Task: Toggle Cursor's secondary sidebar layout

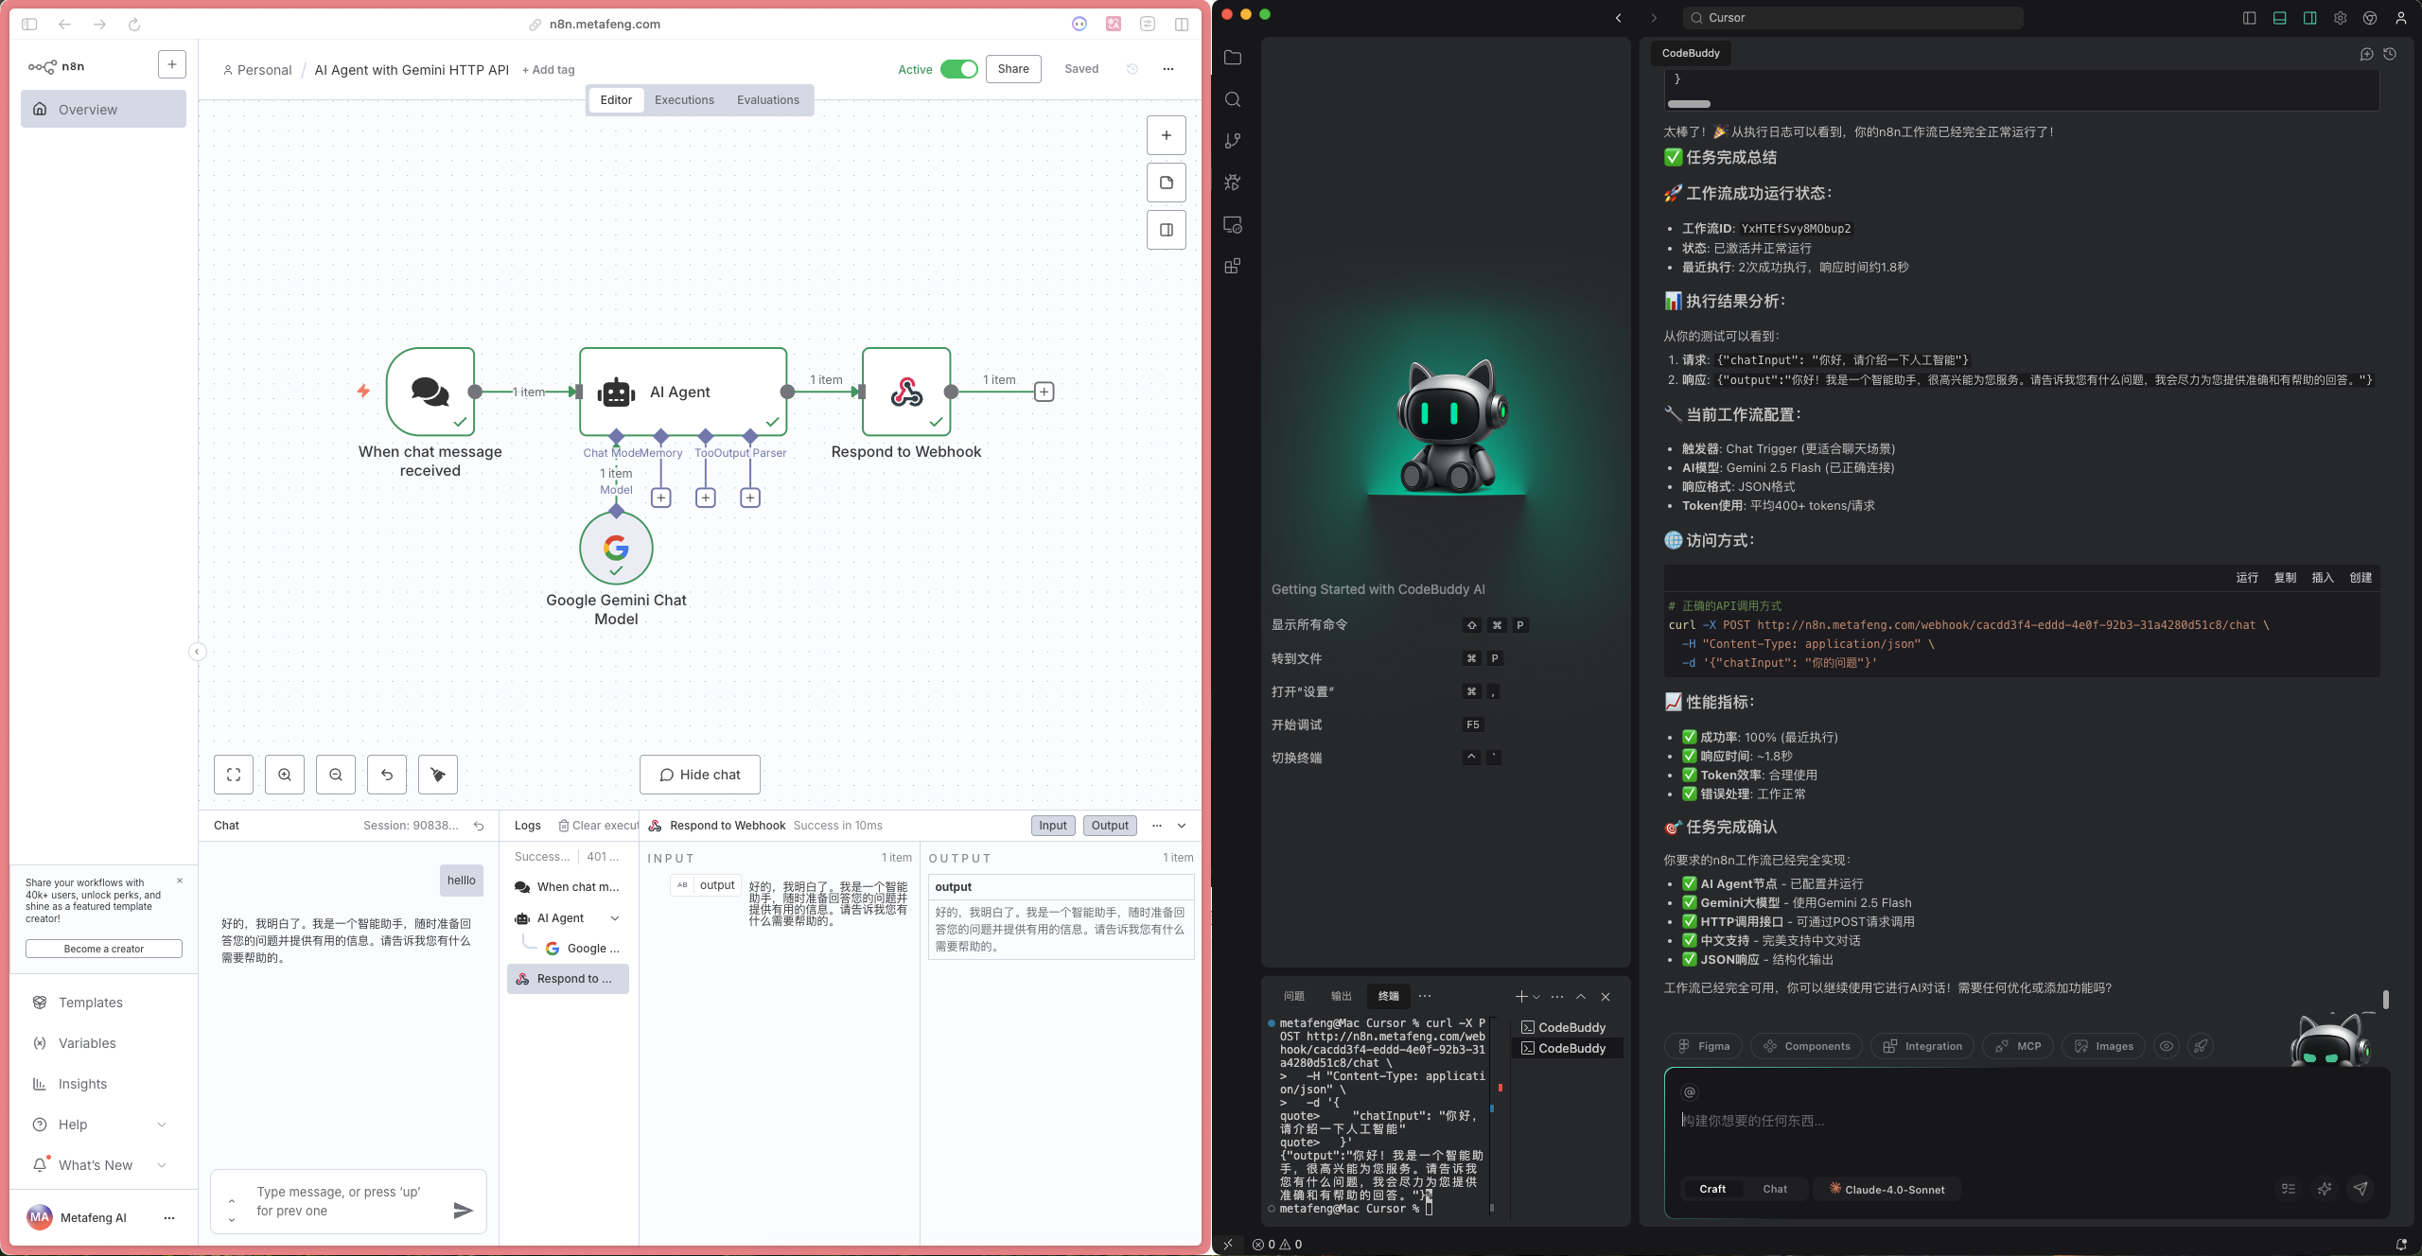Action: [x=2310, y=18]
